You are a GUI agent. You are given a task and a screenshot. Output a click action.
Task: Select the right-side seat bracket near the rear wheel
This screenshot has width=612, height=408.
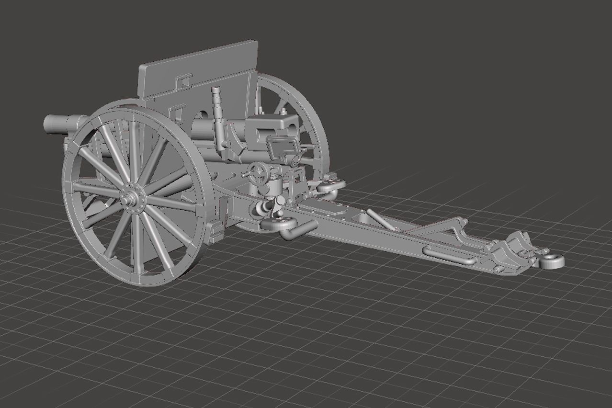(x=331, y=184)
